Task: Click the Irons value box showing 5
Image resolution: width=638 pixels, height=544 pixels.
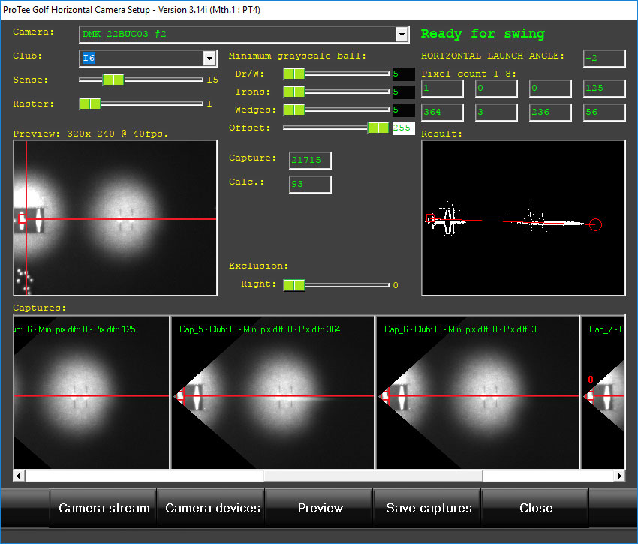Action: [403, 92]
